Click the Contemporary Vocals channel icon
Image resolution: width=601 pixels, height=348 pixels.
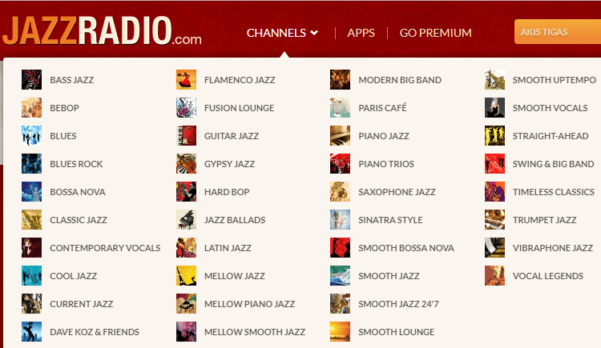click(x=31, y=247)
